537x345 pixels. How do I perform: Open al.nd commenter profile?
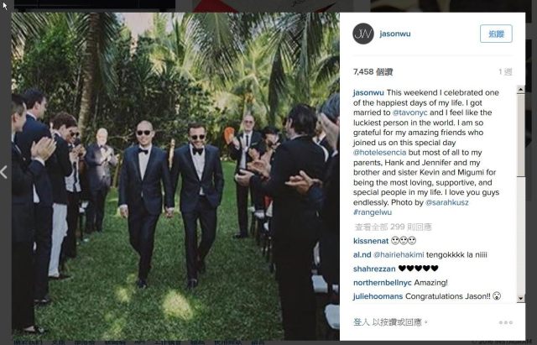(362, 254)
